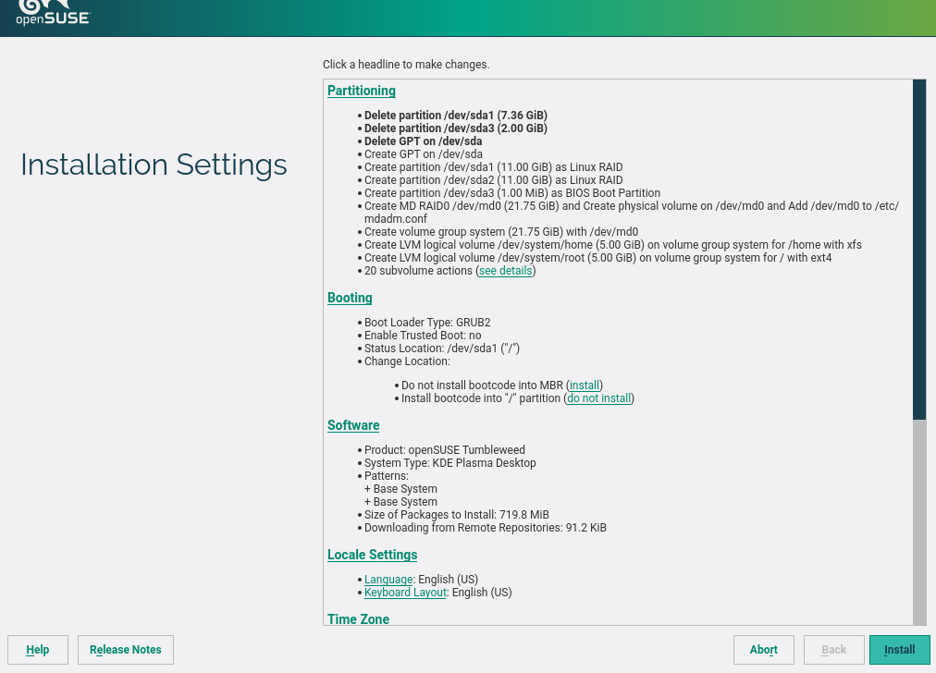The image size is (936, 673).
Task: Click the scrollbar track below thumb
Action: tap(918, 518)
